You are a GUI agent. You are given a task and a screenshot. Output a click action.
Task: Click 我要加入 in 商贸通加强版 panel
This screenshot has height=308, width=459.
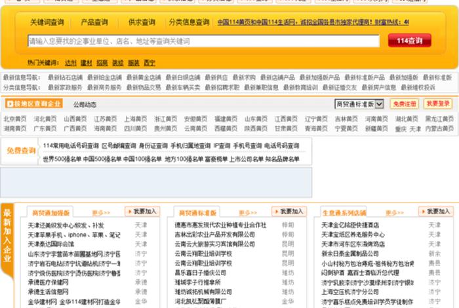tap(142, 212)
